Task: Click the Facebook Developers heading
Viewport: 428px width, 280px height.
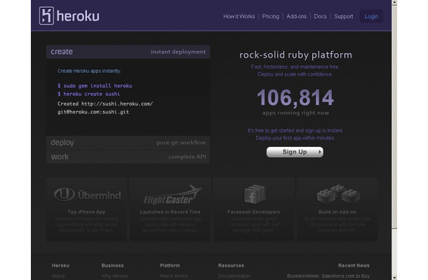Action: coord(253,212)
